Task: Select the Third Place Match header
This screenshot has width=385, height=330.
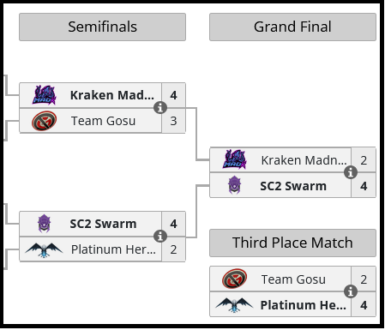Action: pos(292,243)
